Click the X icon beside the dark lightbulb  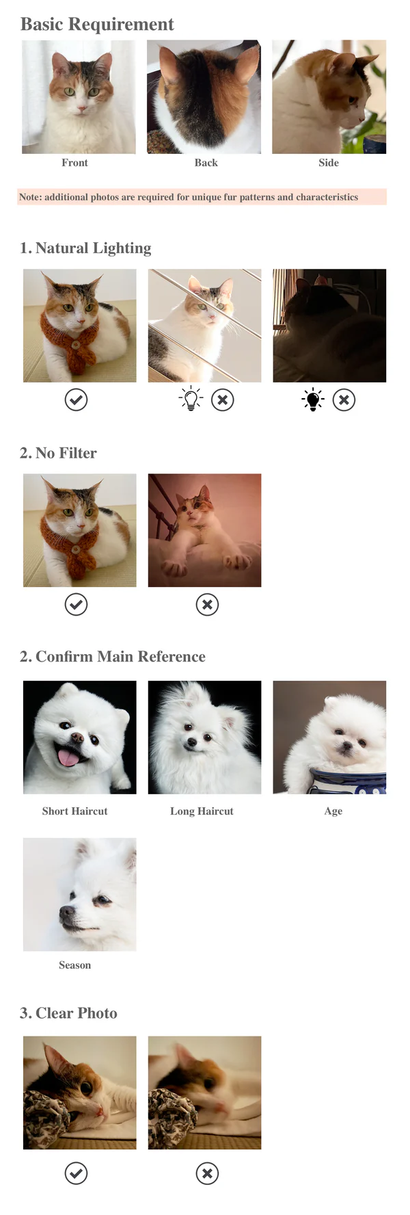344,400
